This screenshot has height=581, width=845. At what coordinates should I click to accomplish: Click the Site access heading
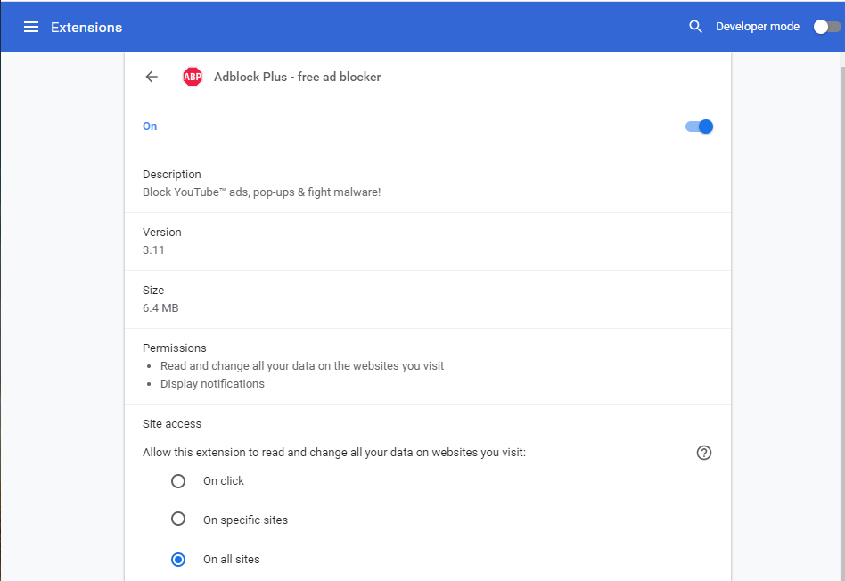tap(171, 423)
